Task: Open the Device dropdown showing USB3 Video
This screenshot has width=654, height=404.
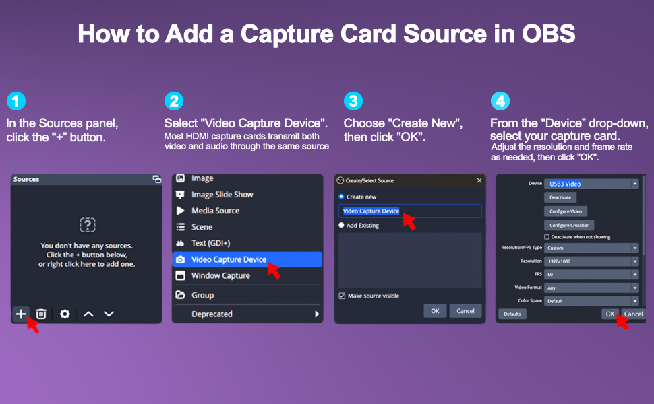Action: 591,184
